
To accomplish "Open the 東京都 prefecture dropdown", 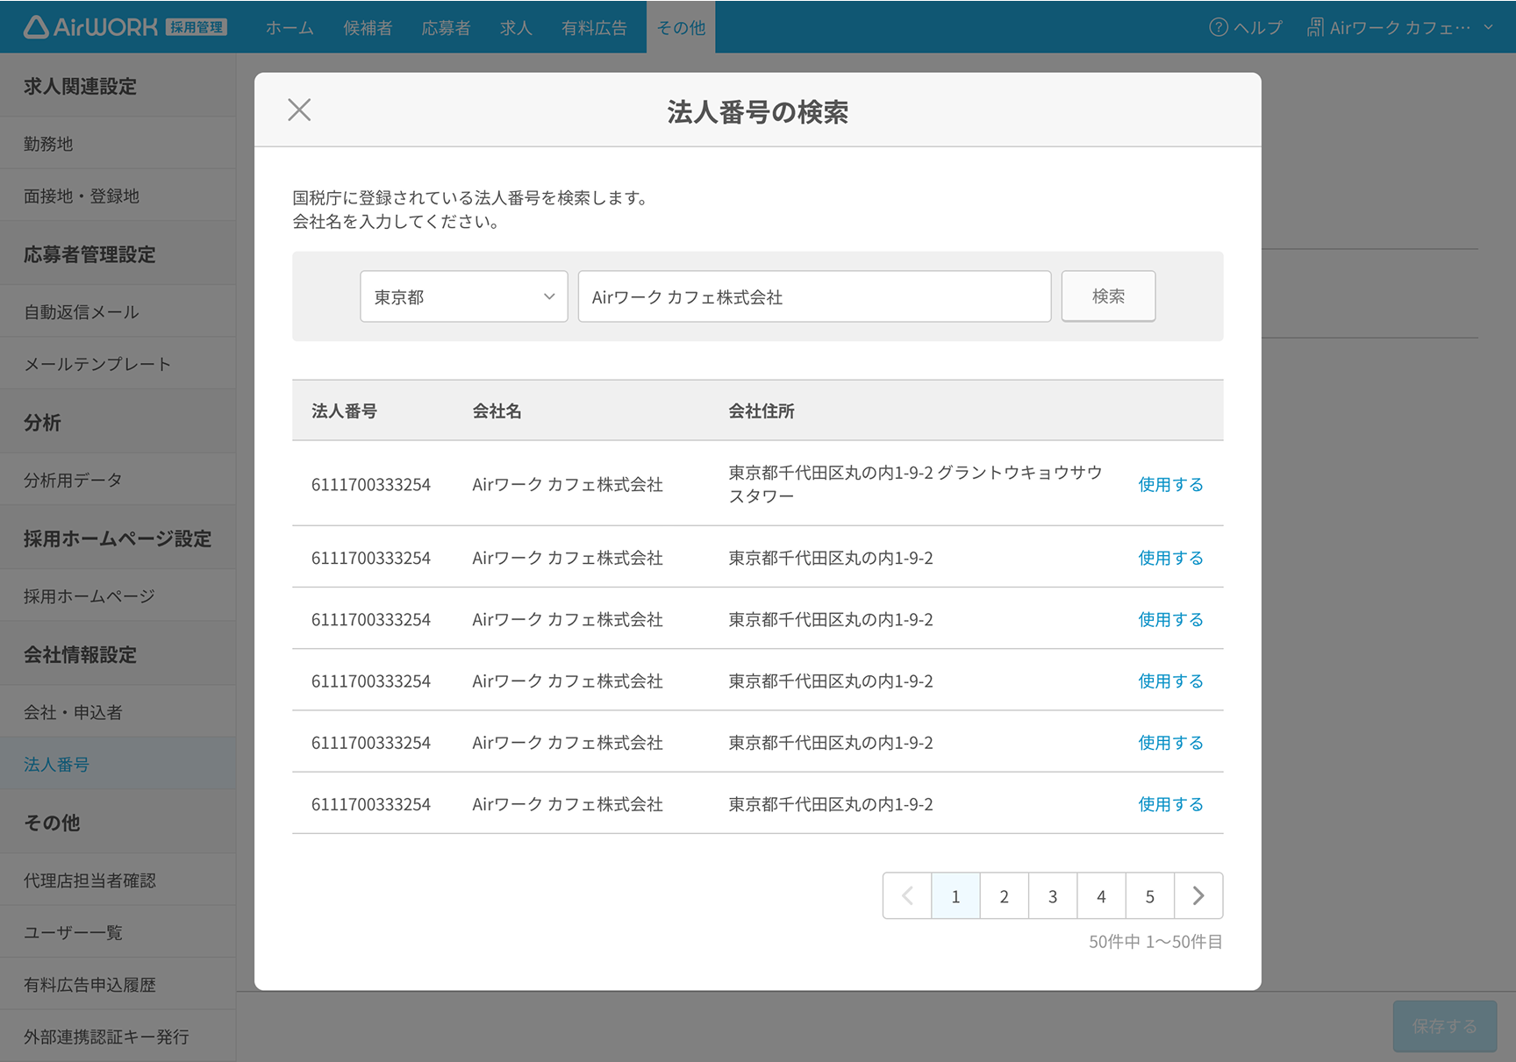I will tap(464, 296).
